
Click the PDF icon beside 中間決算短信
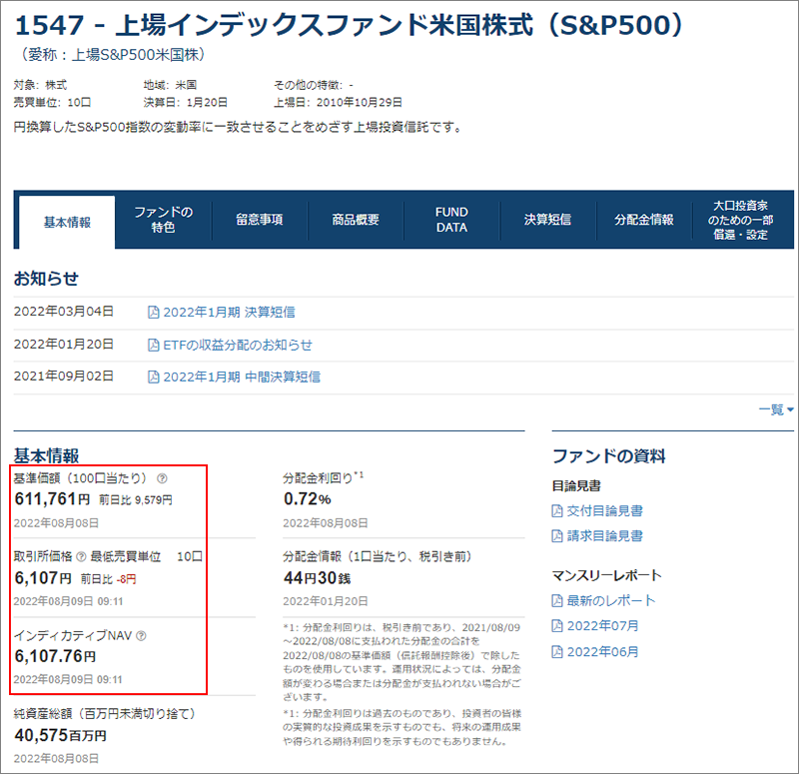(153, 378)
